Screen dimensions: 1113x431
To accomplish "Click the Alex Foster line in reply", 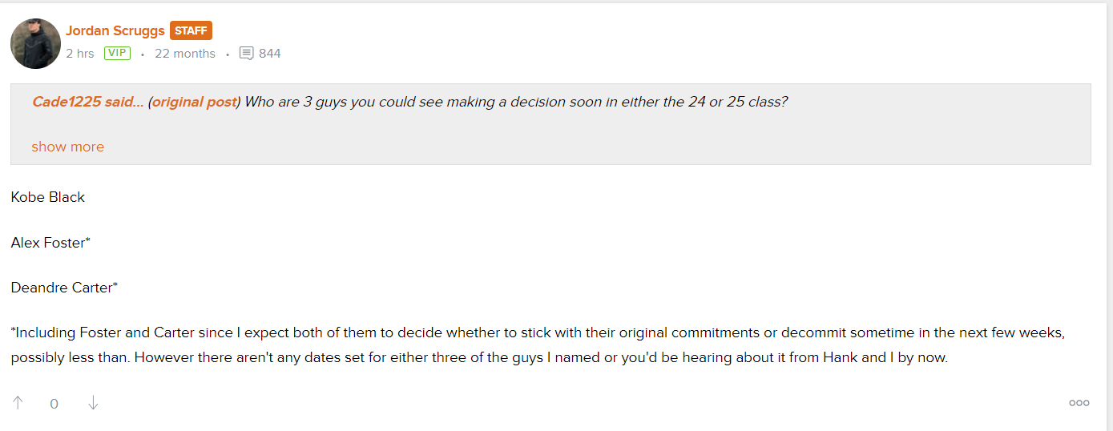I will click(x=50, y=243).
